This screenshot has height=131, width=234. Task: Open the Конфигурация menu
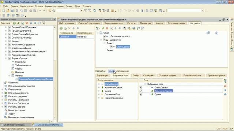coord(27,6)
